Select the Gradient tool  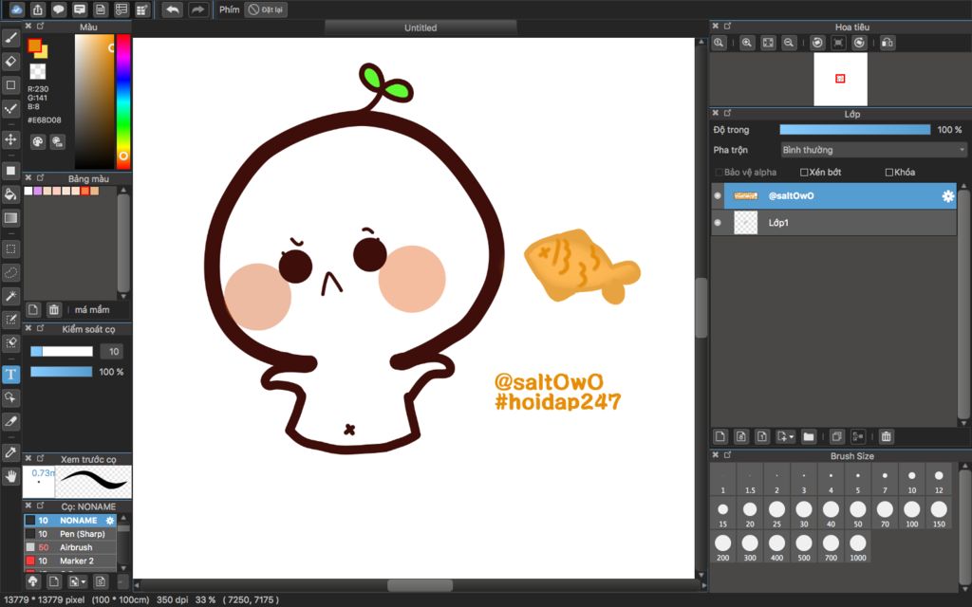pyautogui.click(x=10, y=217)
